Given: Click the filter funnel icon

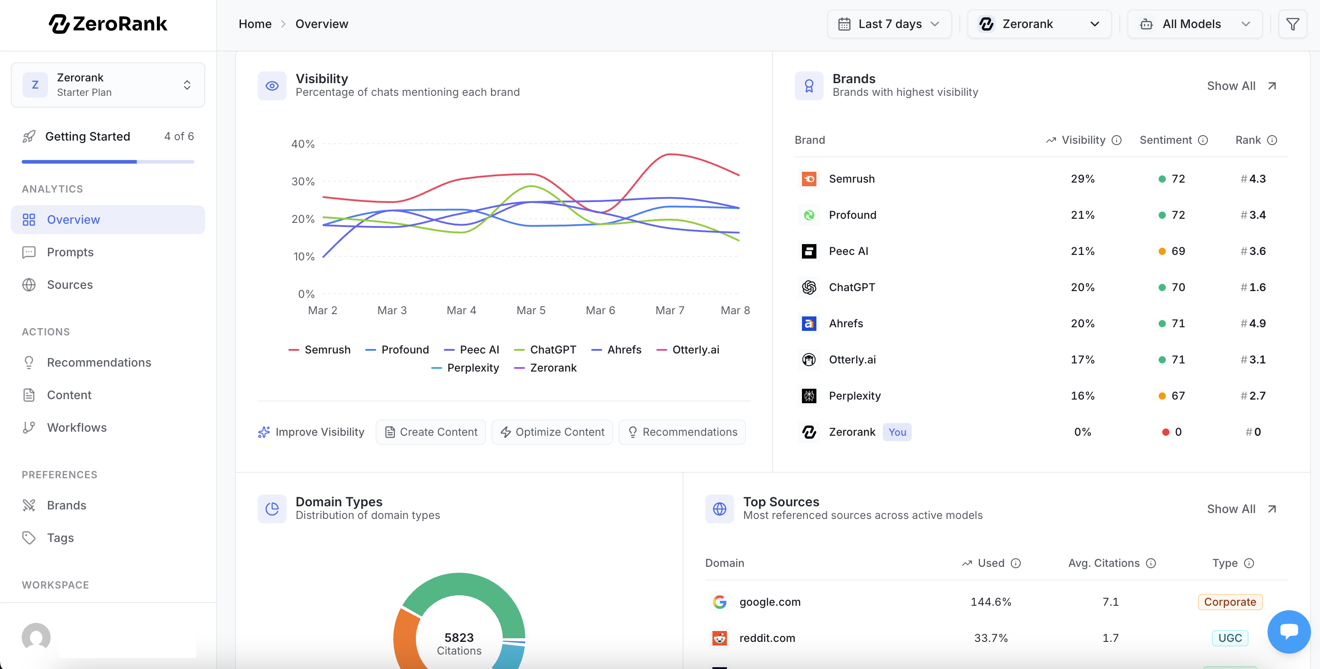Looking at the screenshot, I should click(1292, 24).
